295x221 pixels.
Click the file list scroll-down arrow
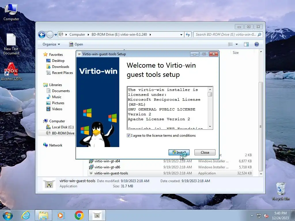pos(261,174)
